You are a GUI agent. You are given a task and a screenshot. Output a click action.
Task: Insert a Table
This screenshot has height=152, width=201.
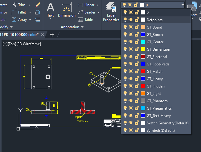coord(85,20)
